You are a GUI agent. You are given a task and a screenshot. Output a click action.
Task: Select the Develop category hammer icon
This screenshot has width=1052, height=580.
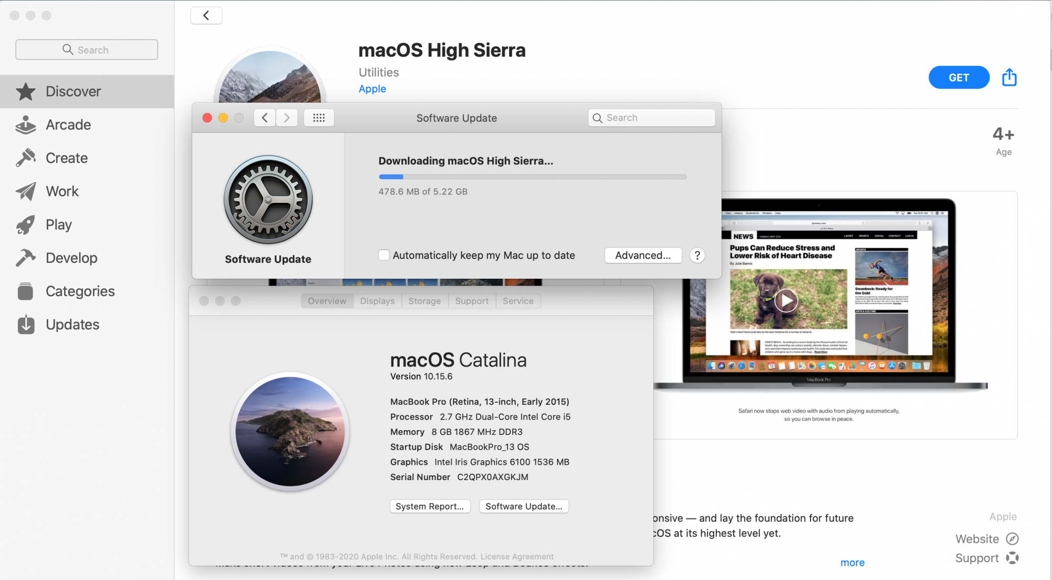[25, 258]
